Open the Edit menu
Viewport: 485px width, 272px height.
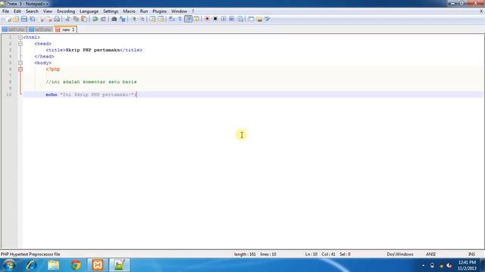pyautogui.click(x=17, y=11)
